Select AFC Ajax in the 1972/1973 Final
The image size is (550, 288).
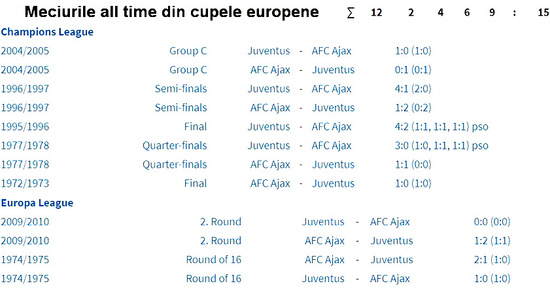coord(270,184)
